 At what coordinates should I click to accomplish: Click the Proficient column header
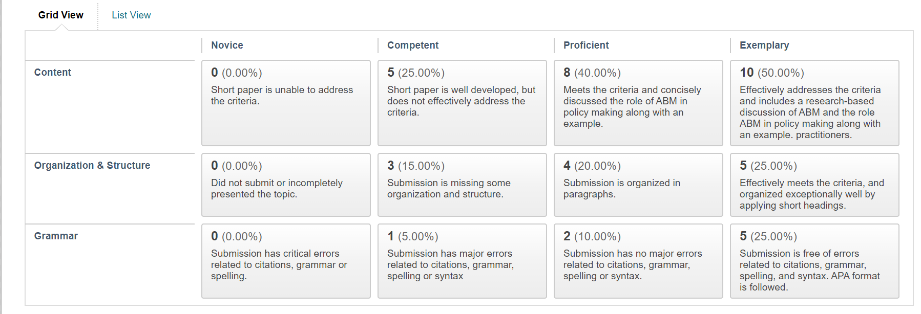pyautogui.click(x=586, y=45)
